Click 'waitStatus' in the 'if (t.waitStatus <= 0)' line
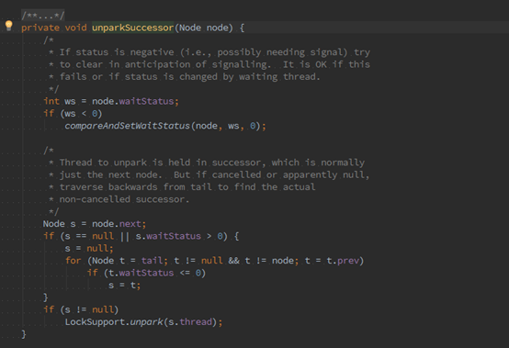Screen dimensions: 509x348 click(146, 273)
